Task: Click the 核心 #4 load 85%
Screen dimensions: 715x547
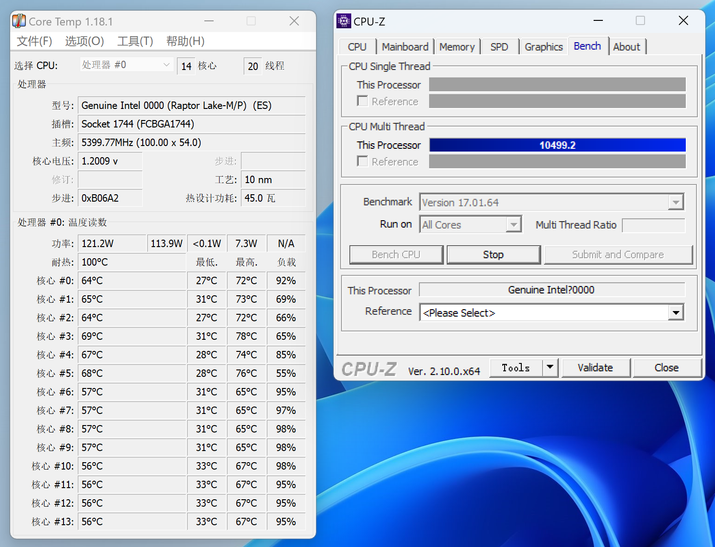Action: pos(286,355)
